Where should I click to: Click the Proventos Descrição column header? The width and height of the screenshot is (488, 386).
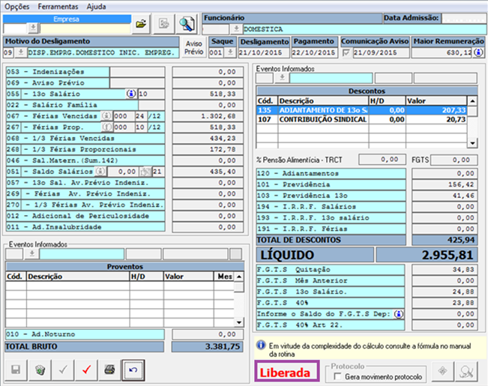78,277
